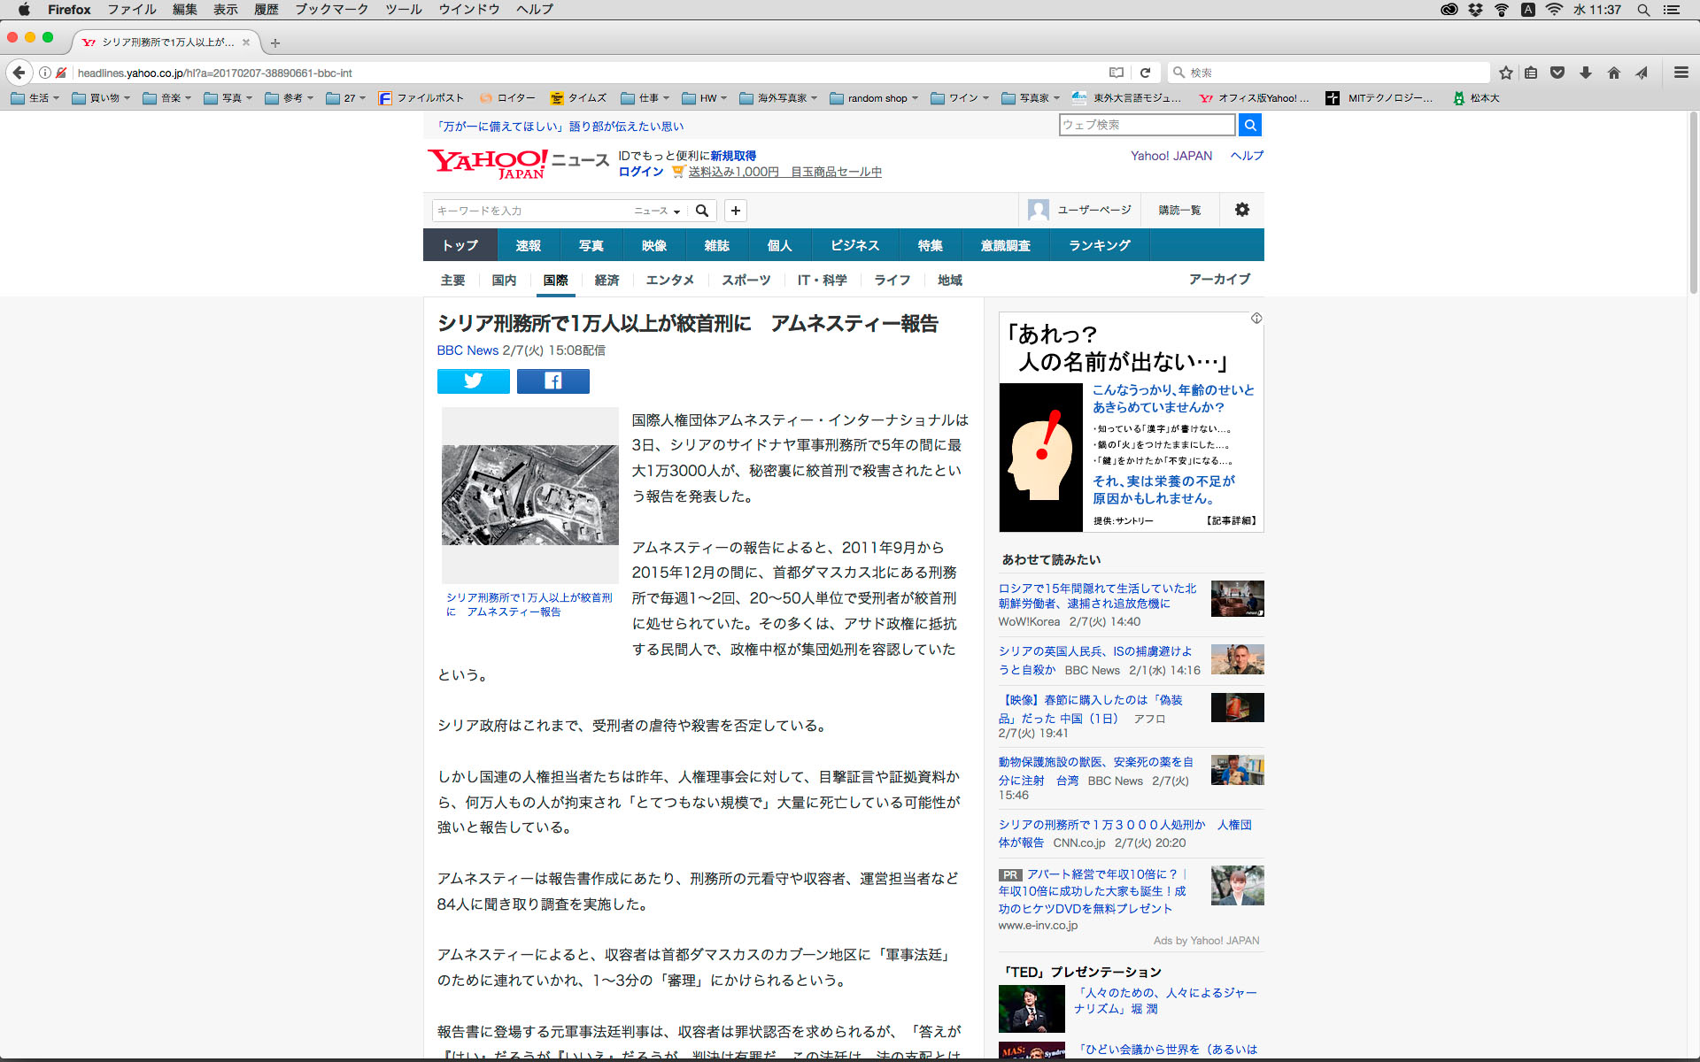Open the satellite prison photo thumbnail

(x=529, y=495)
